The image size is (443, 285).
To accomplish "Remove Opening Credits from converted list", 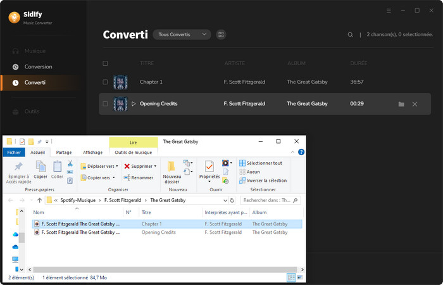I will click(415, 104).
